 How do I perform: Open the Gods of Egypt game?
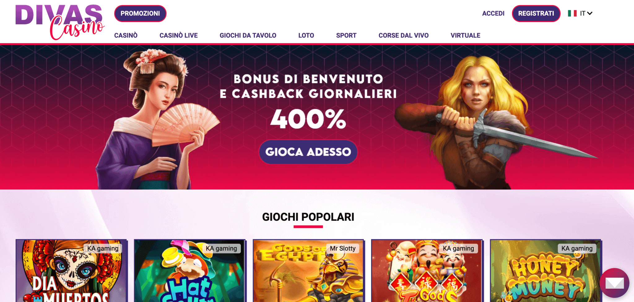click(308, 271)
